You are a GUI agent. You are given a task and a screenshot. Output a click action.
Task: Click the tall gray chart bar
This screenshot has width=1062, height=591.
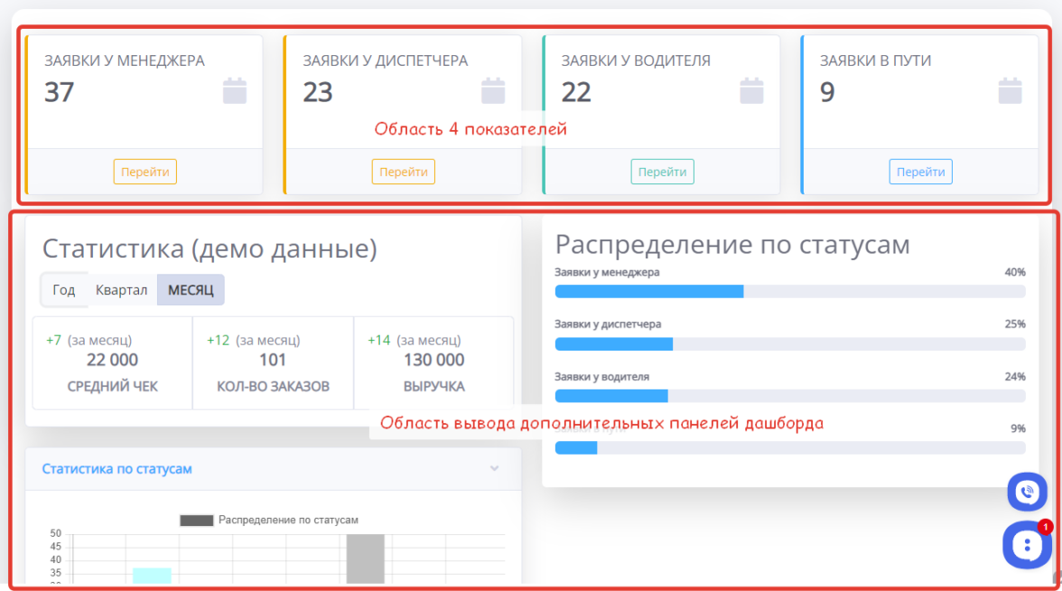(365, 558)
